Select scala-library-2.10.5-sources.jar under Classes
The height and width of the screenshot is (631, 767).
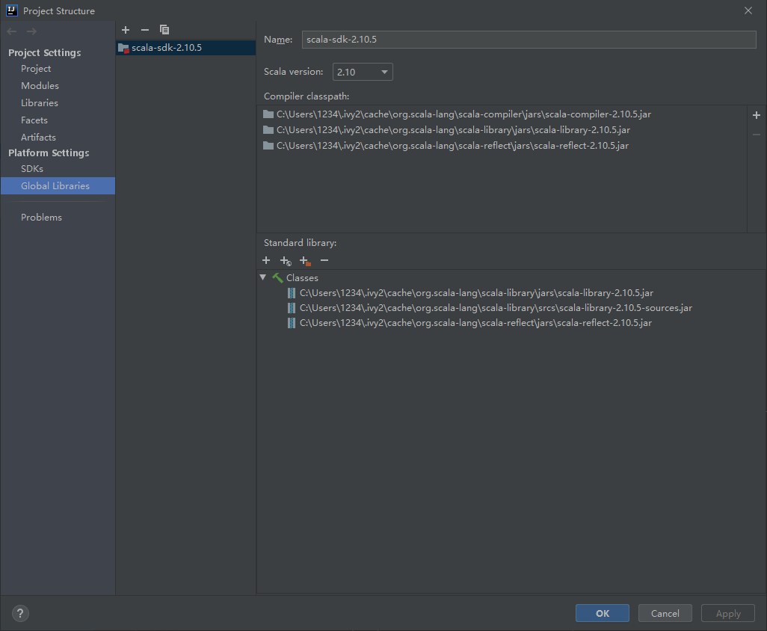496,308
